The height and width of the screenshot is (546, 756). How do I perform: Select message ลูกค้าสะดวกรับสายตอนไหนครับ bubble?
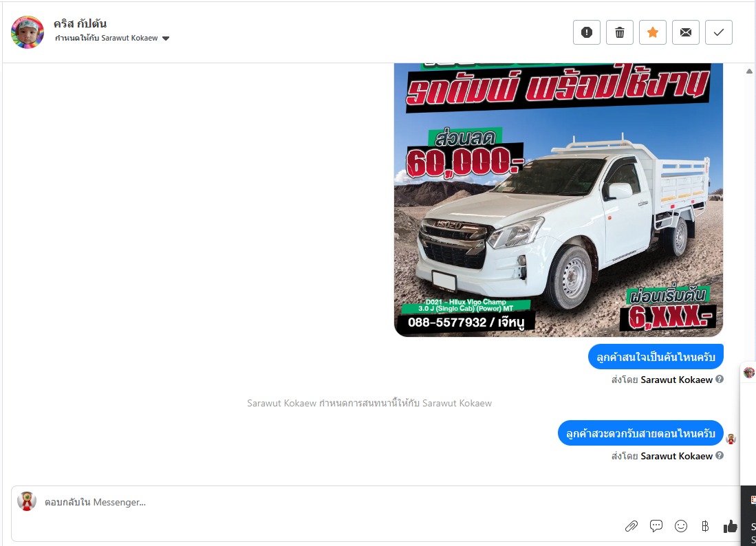(640, 433)
